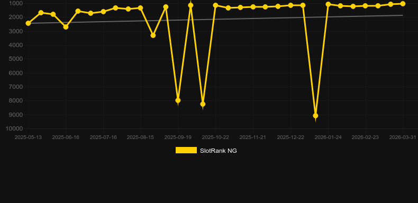Click the x-axis date 2025-07-16
The image size is (418, 203).
coord(103,137)
